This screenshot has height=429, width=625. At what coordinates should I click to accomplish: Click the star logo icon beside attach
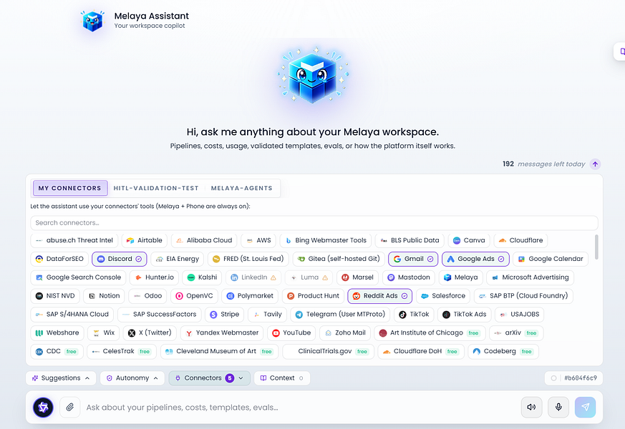point(43,407)
